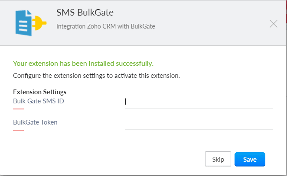This screenshot has height=176, width=287.
Task: Close the SMS BulkGate dialog
Action: pyautogui.click(x=274, y=24)
